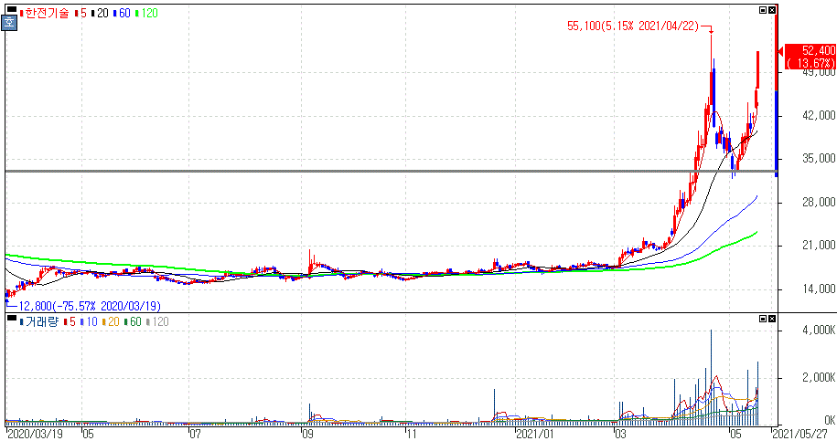Select the 120-day price moving average legend
The width and height of the screenshot is (837, 441).
(146, 14)
